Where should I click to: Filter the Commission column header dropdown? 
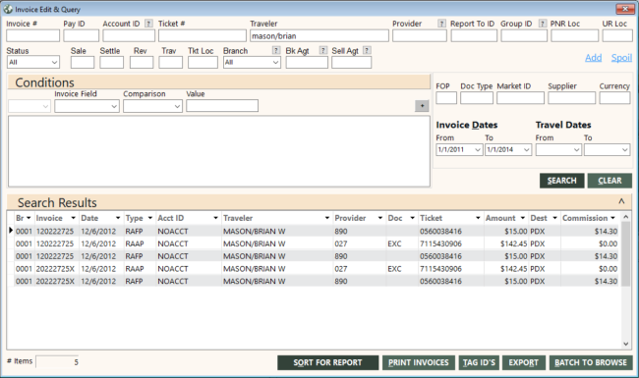(612, 218)
